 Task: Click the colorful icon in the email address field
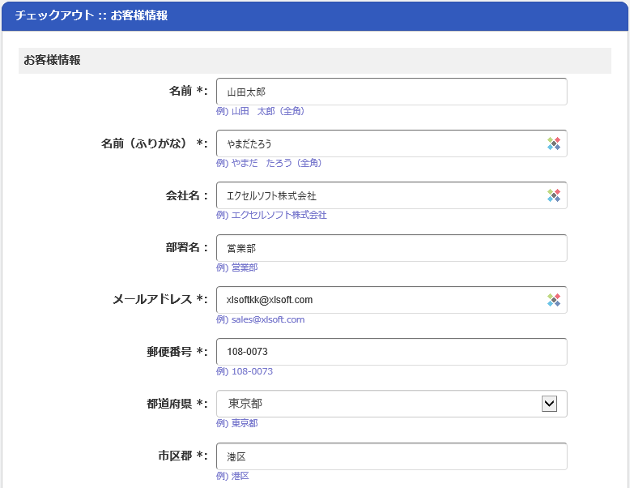[554, 300]
